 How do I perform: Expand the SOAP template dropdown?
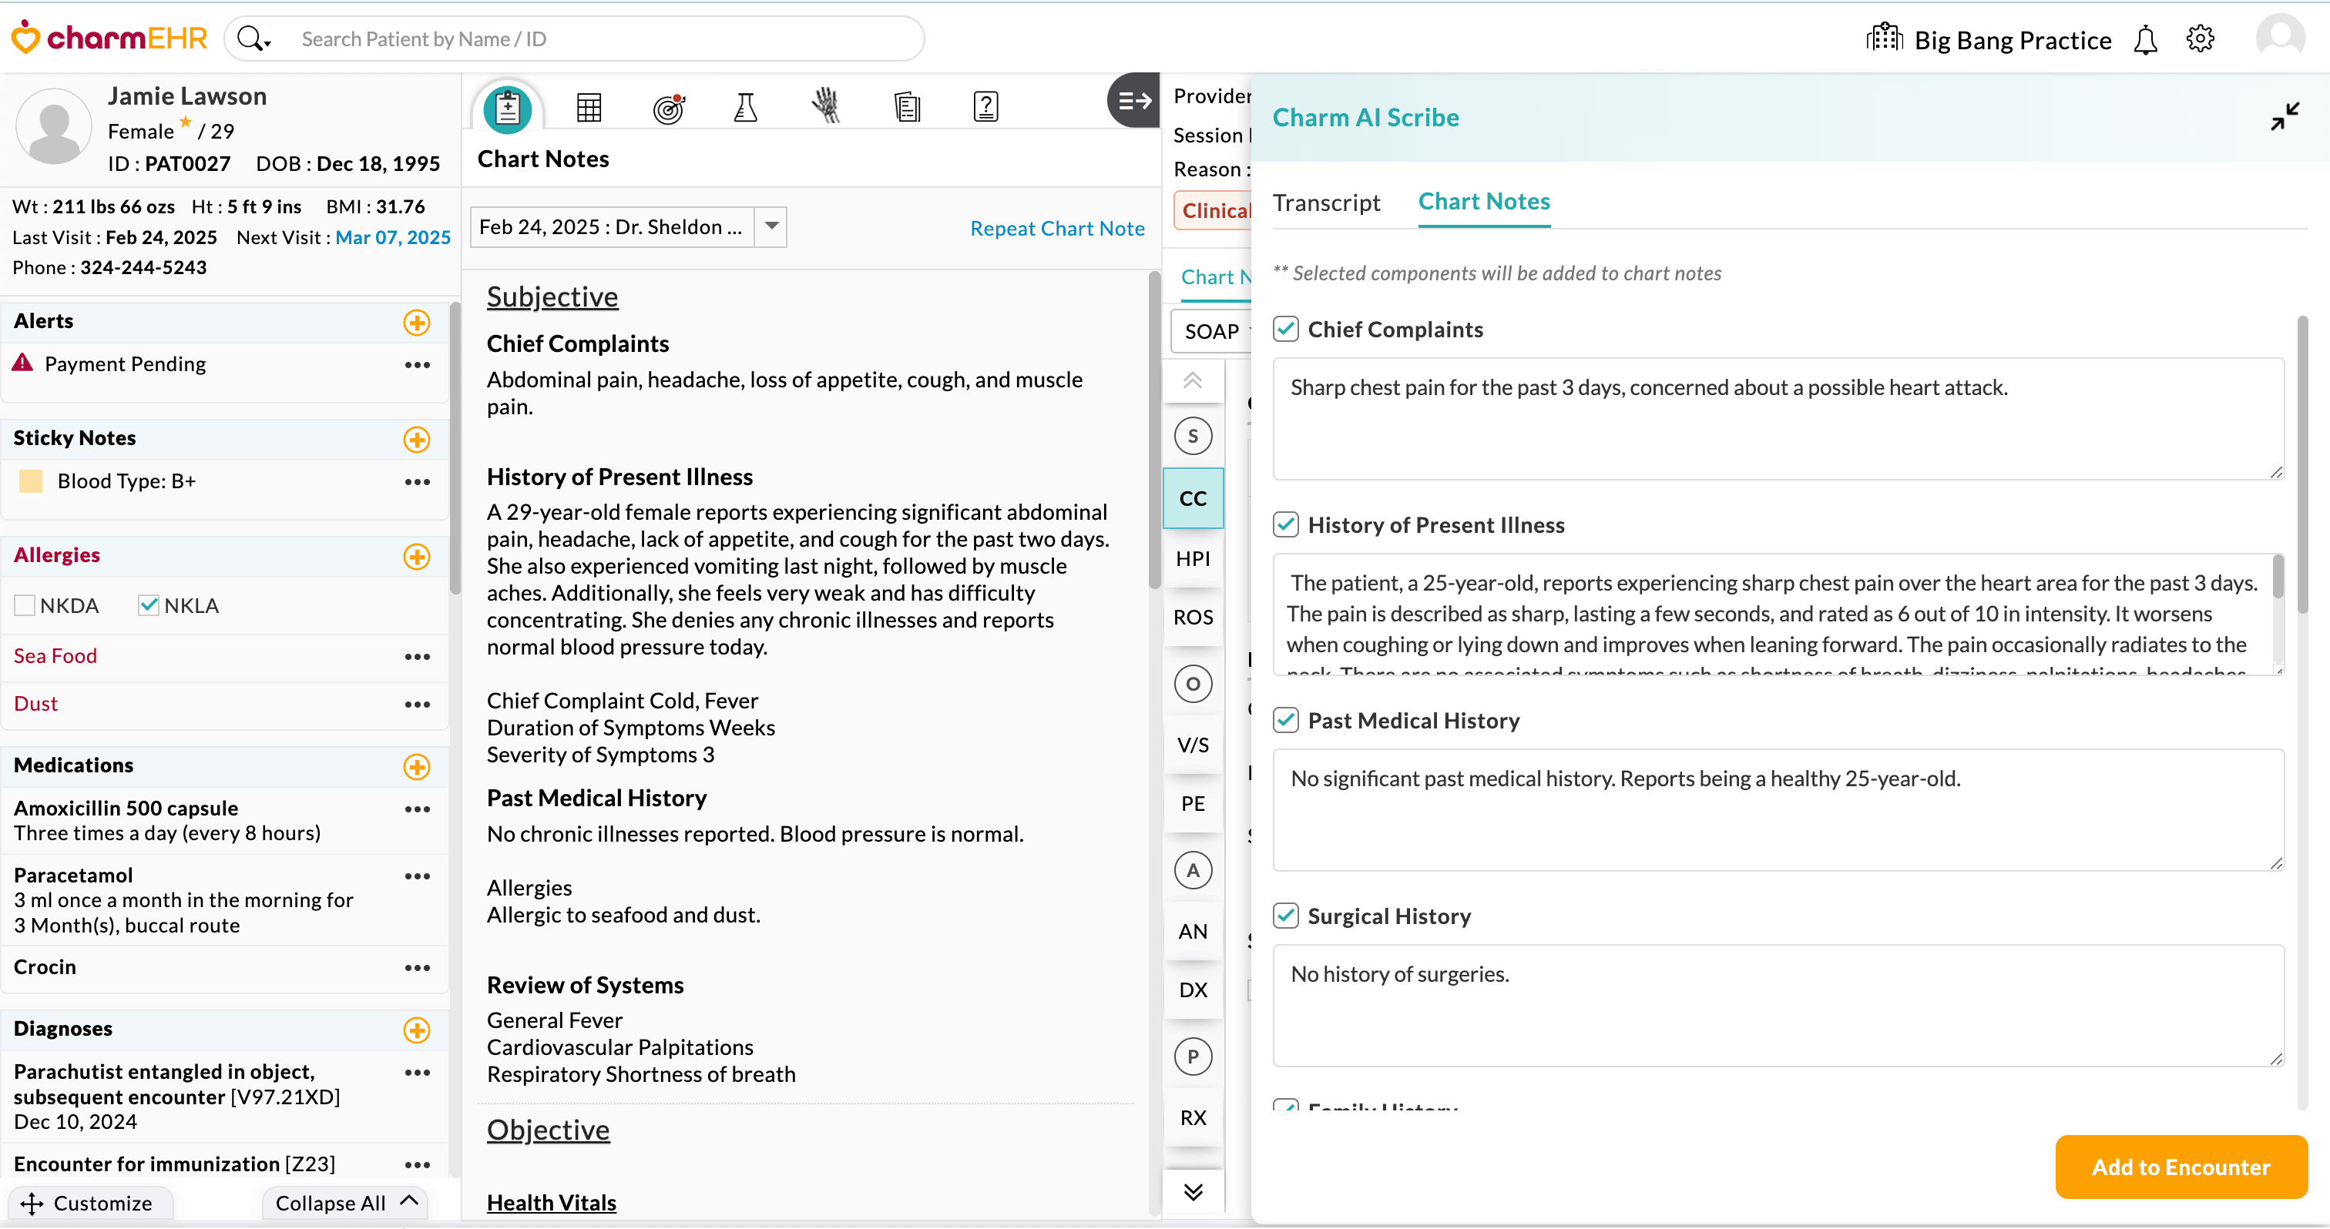click(x=1214, y=332)
